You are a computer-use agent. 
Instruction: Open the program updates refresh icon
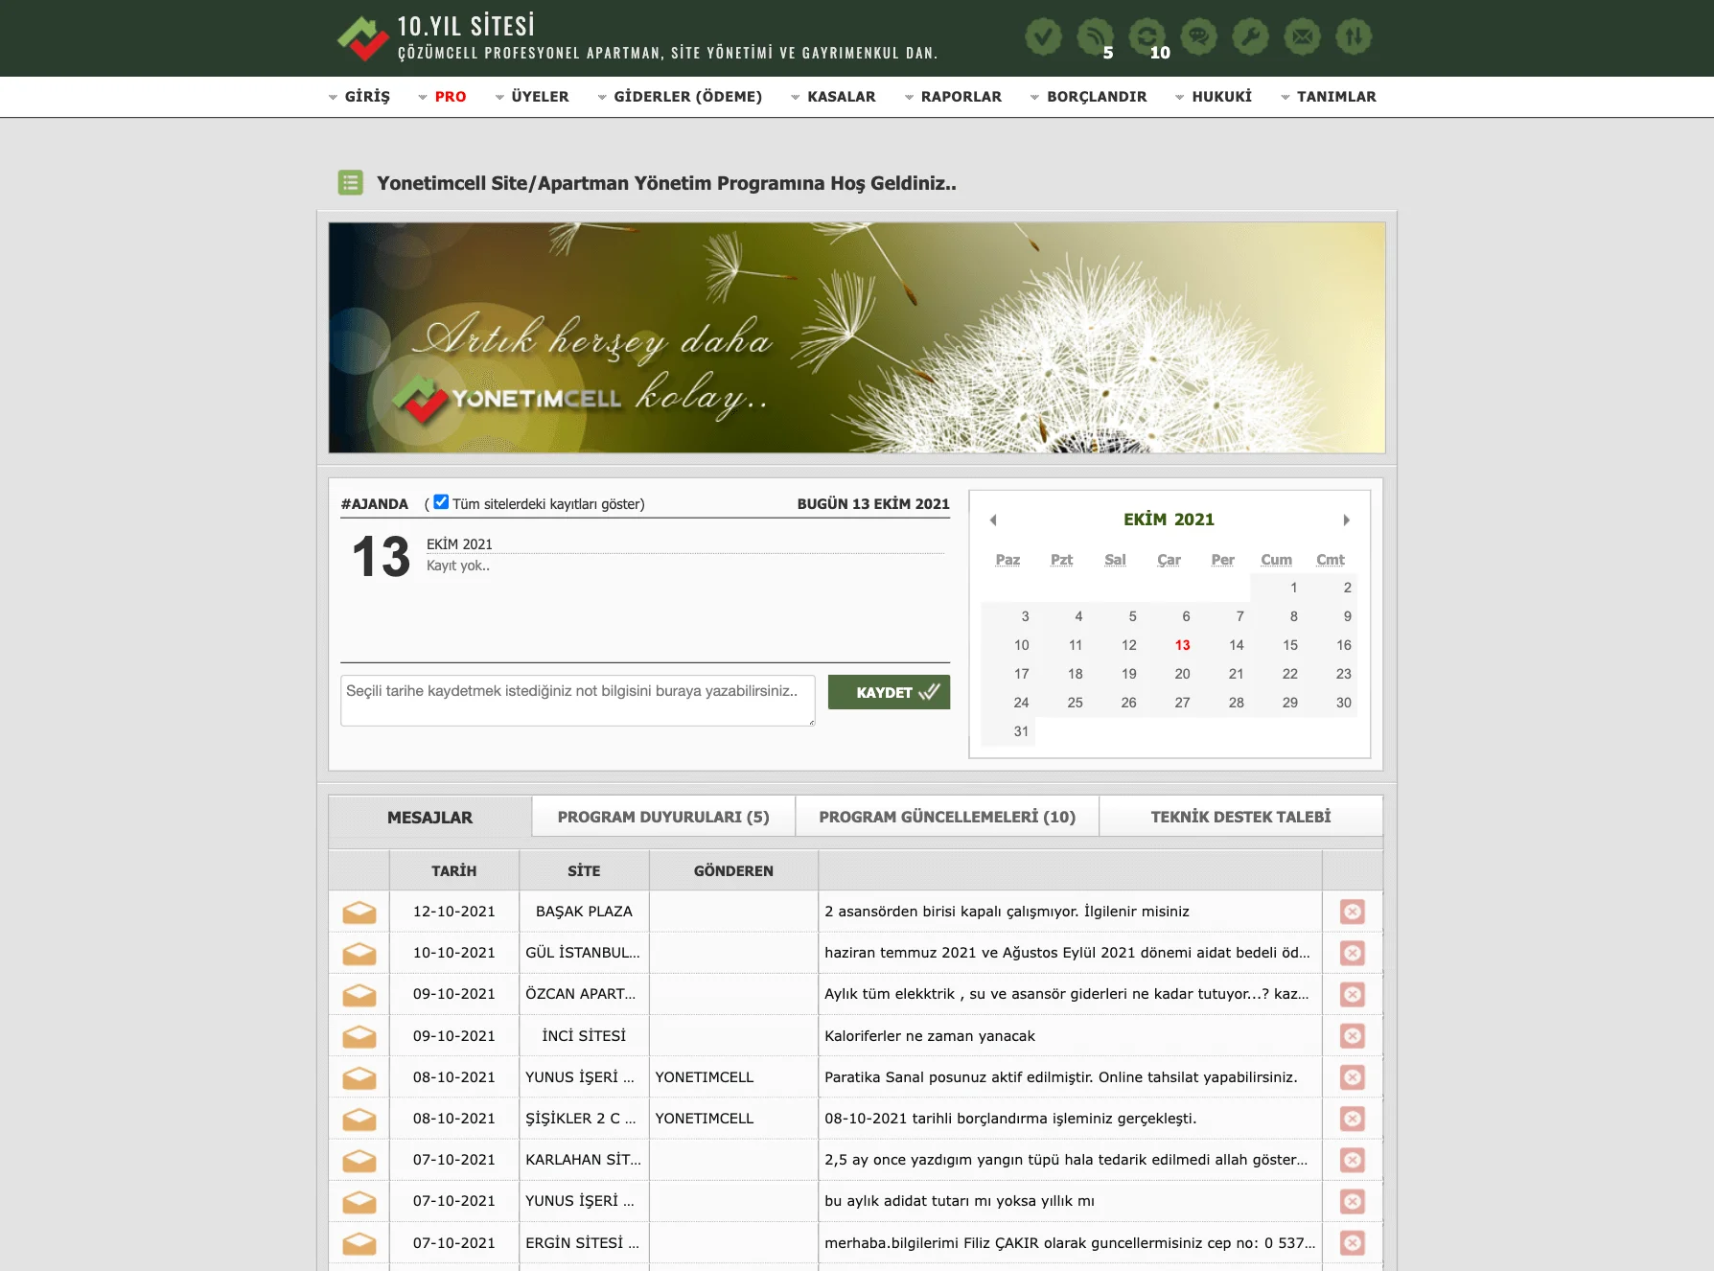pos(1147,36)
